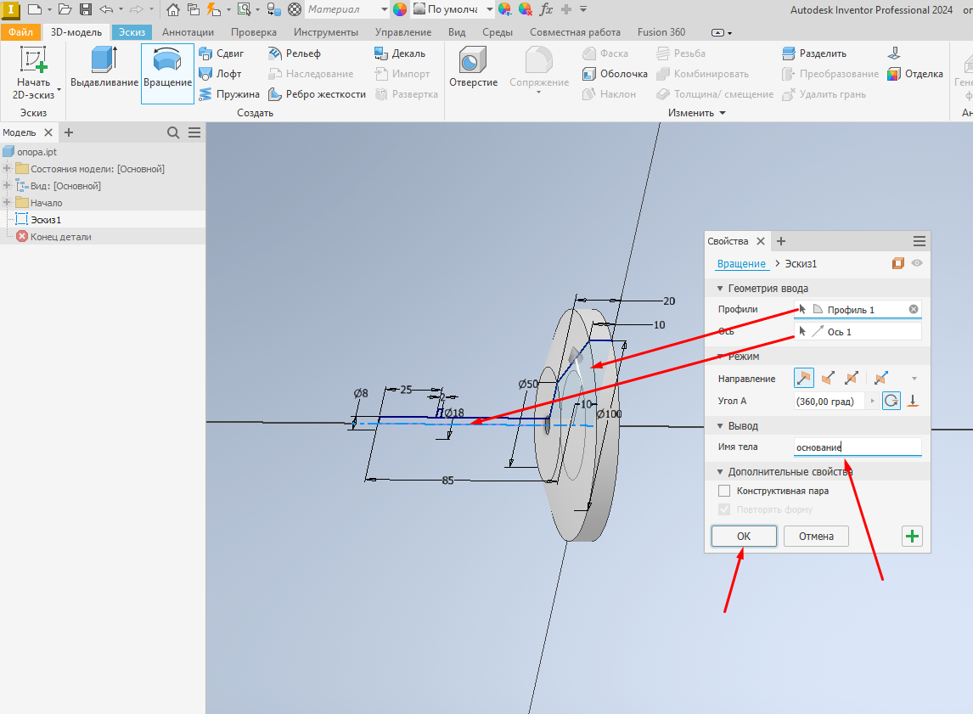Clear Профиль 1 selection with x icon
973x714 pixels.
(x=914, y=309)
